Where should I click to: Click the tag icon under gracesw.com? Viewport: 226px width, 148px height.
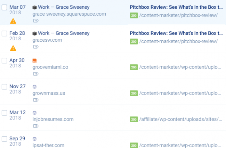pyautogui.click(x=36, y=47)
